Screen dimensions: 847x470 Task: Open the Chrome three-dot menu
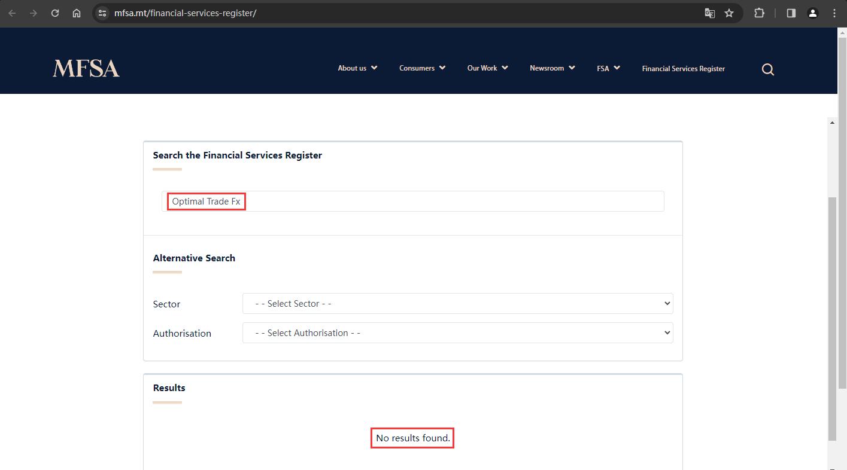tap(834, 13)
